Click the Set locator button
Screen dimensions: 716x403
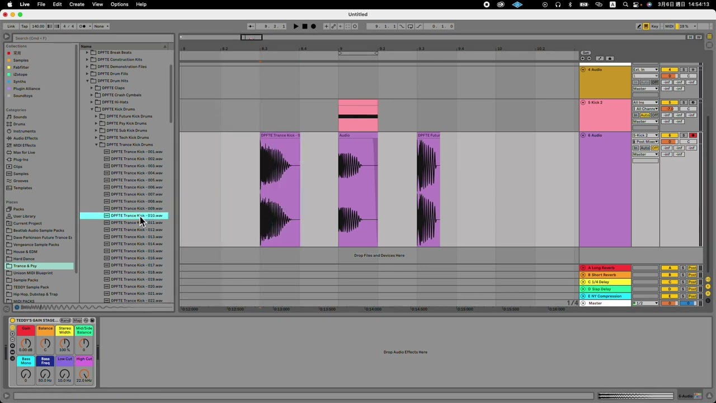tap(585, 53)
